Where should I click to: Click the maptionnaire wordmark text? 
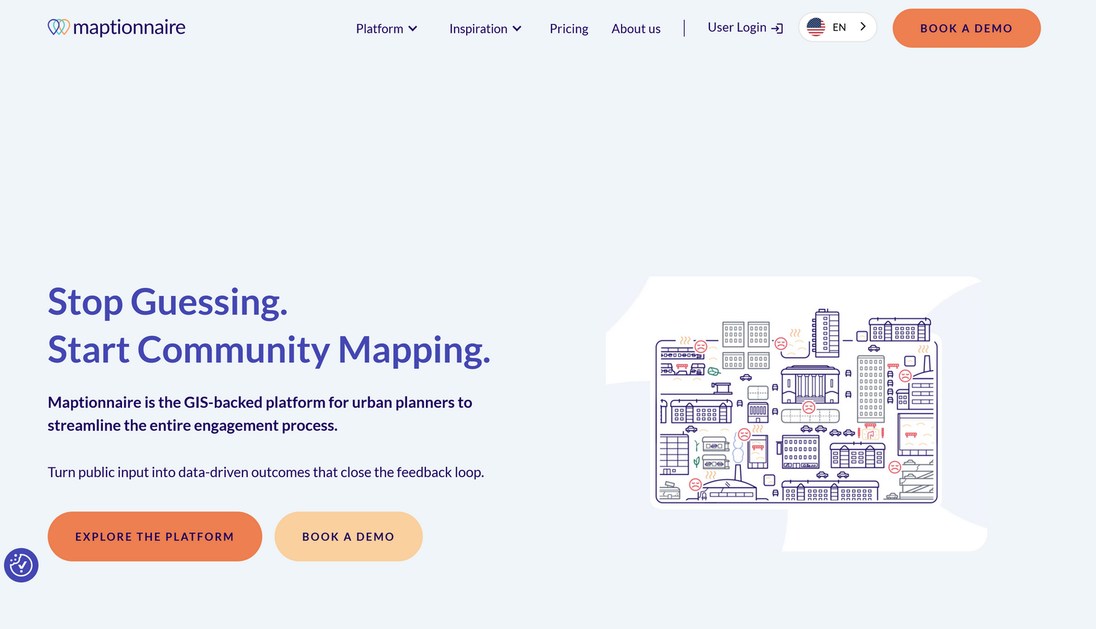tap(129, 28)
